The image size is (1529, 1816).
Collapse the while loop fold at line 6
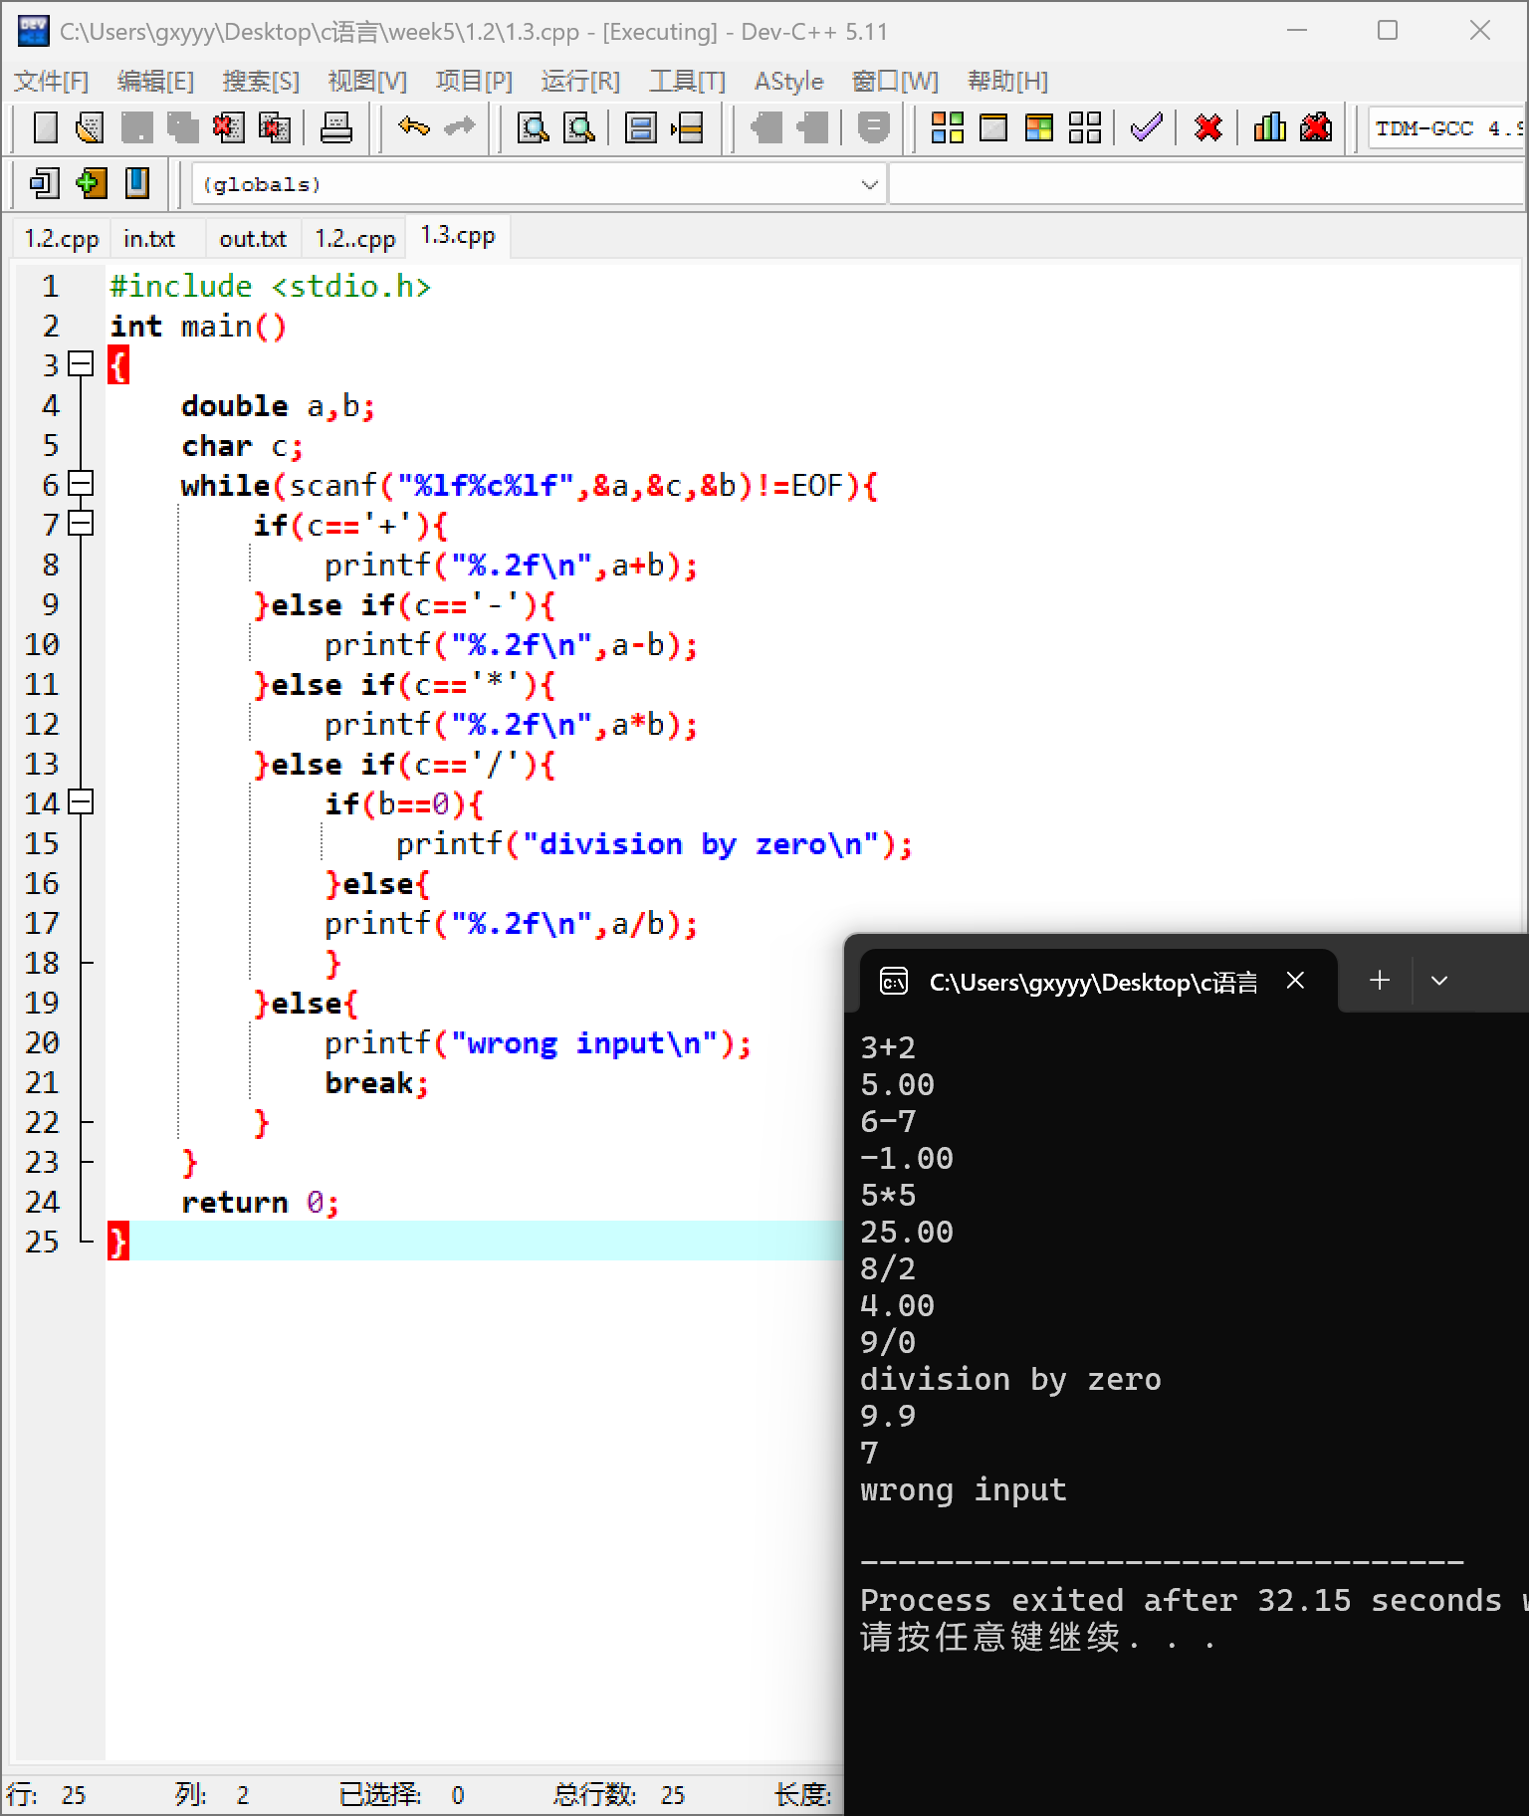[x=82, y=484]
